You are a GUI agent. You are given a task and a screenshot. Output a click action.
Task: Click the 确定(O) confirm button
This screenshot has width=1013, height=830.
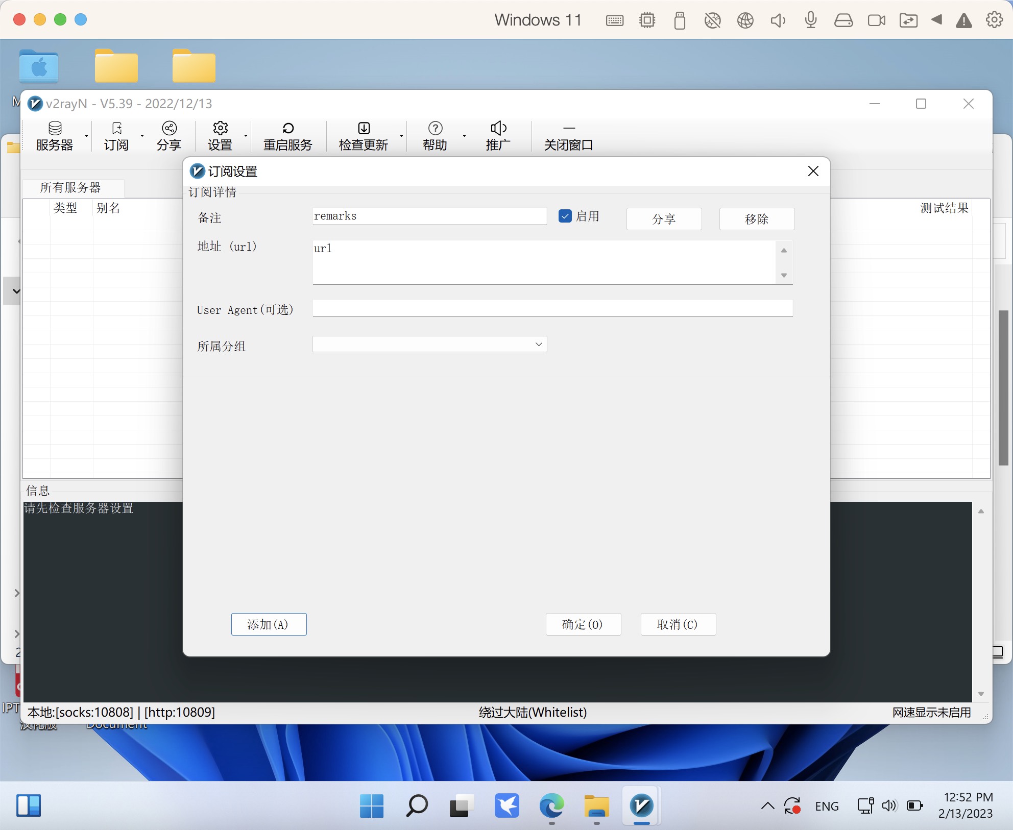click(x=583, y=624)
